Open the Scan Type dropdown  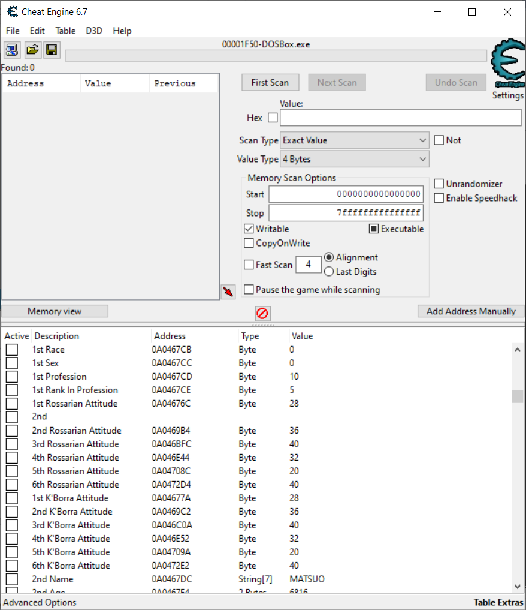tap(355, 140)
